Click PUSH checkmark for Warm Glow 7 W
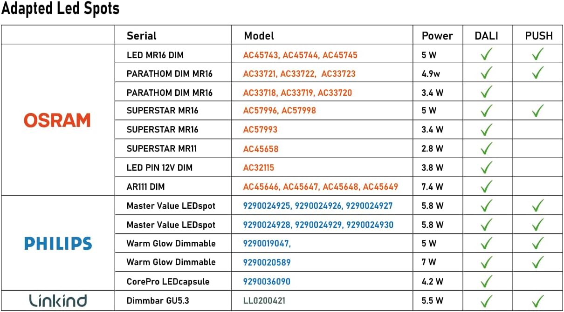 [538, 262]
